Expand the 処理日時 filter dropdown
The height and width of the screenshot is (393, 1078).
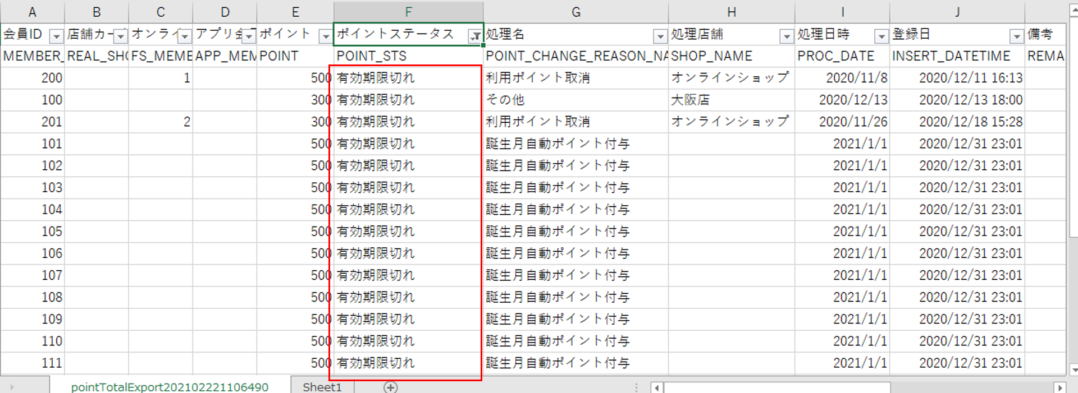point(881,36)
